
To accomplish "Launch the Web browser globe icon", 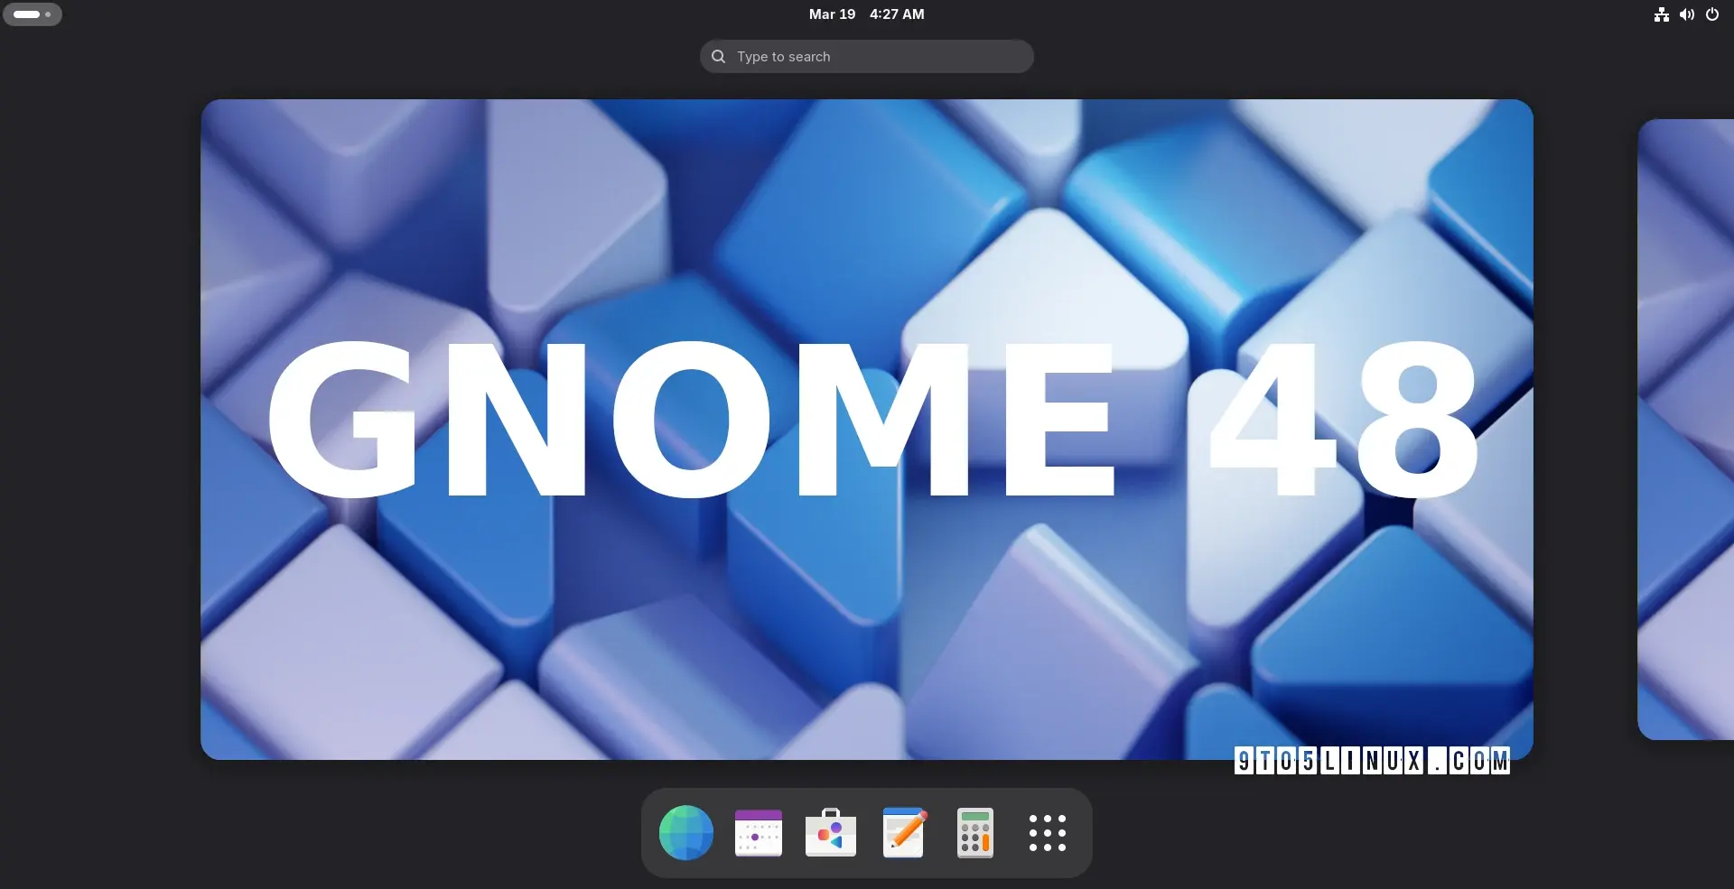I will point(685,832).
